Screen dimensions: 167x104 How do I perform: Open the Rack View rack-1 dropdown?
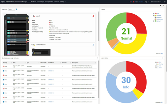pos(12,9)
